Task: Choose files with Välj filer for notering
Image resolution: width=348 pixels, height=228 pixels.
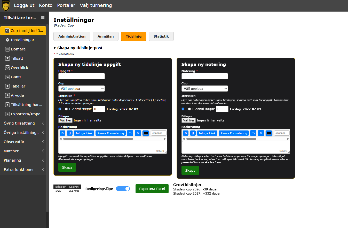Action: [x=188, y=120]
